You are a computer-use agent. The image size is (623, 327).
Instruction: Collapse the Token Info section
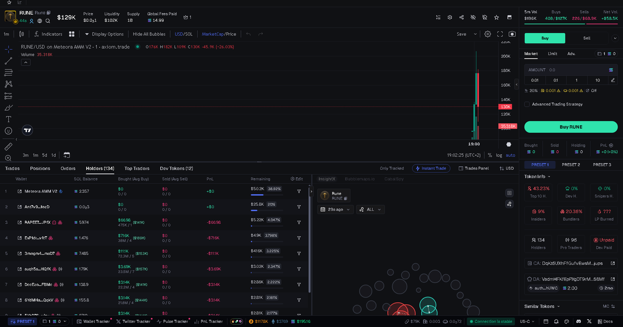537,176
